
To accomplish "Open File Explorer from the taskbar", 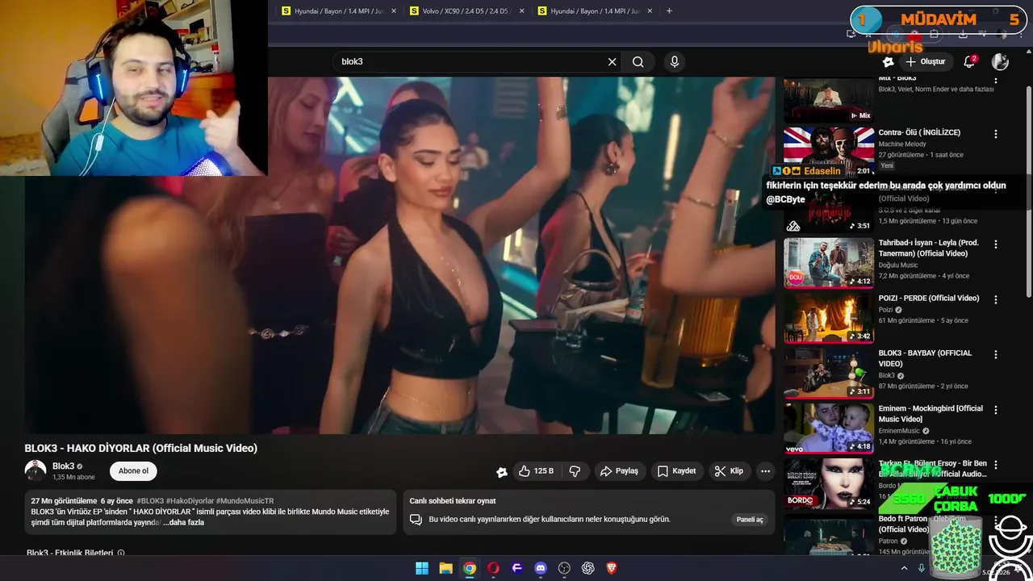I will 445,568.
